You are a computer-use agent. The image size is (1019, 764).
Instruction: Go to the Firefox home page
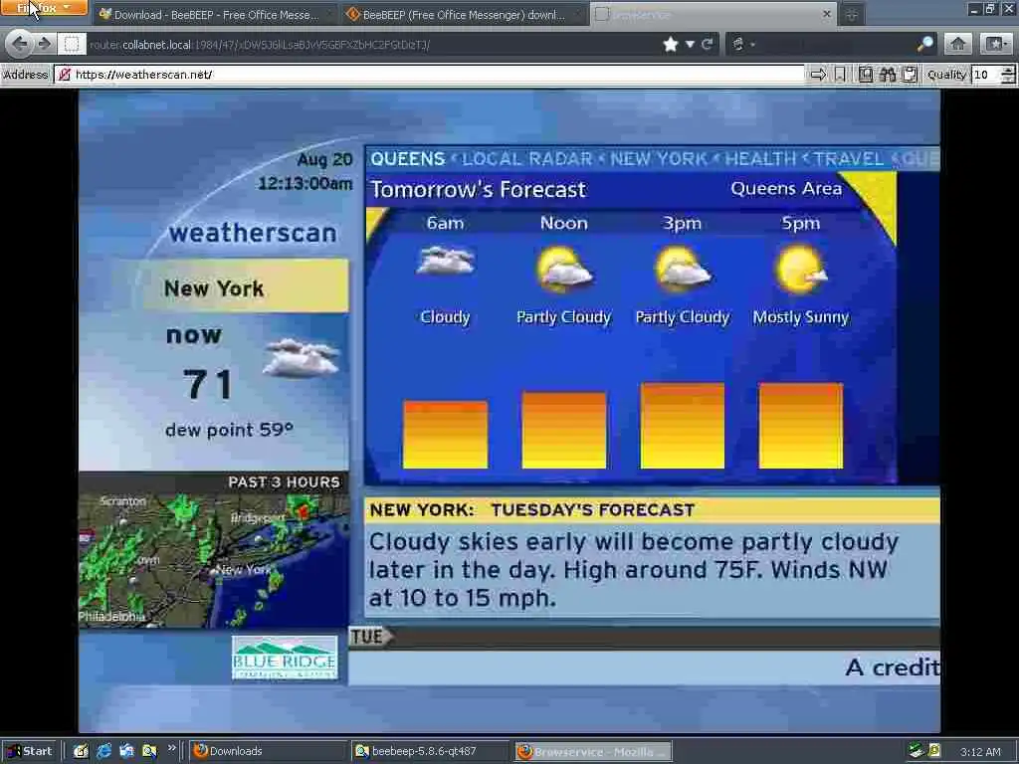(x=957, y=44)
